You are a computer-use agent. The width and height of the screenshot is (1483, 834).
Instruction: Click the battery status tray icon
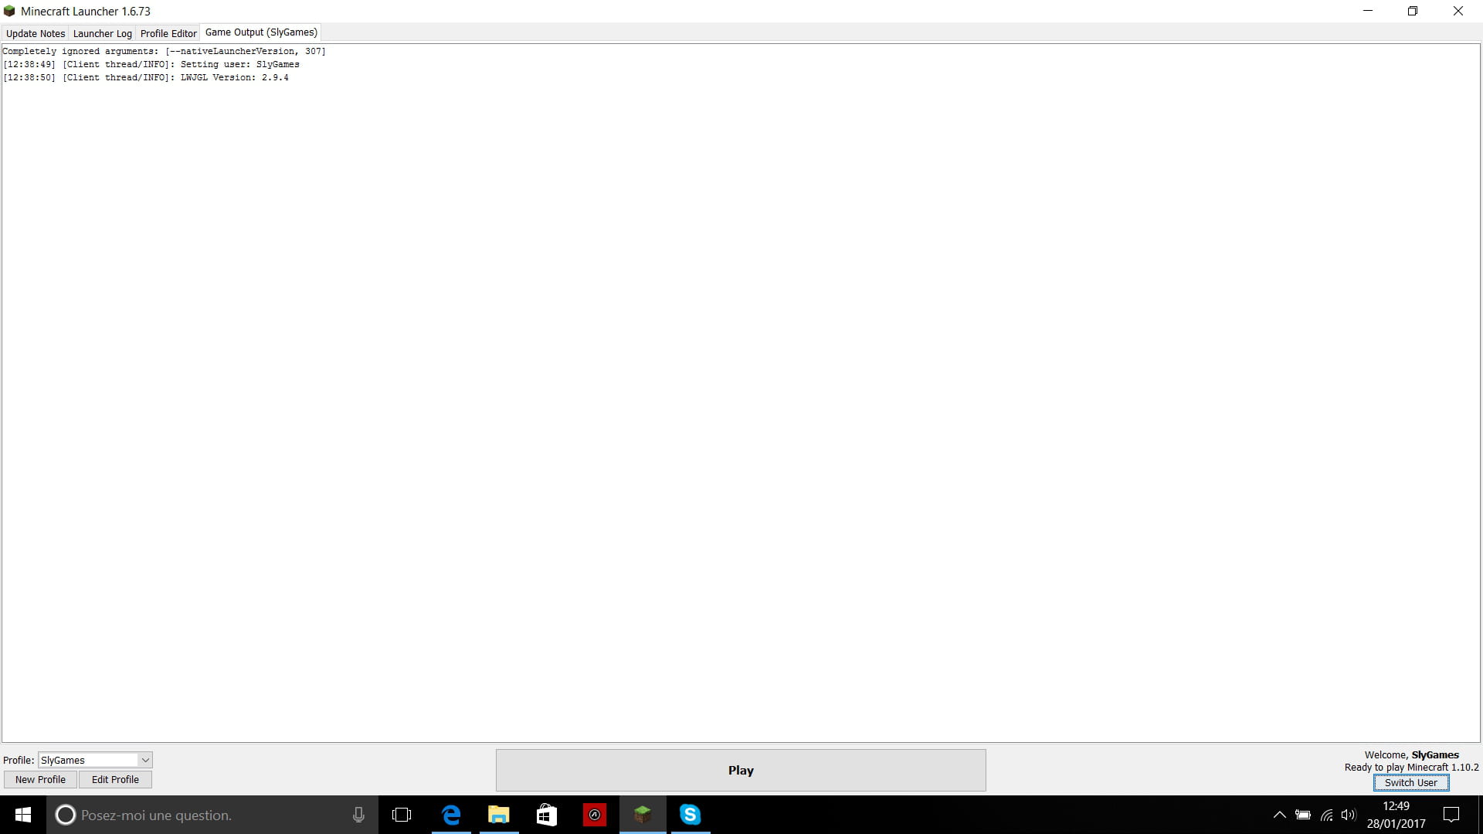pos(1303,815)
